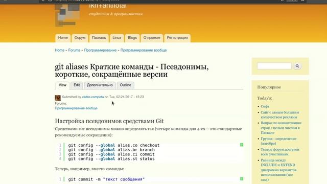Click the post title heading git aliases
Viewport: 327px width, 184px height.
(132, 71)
